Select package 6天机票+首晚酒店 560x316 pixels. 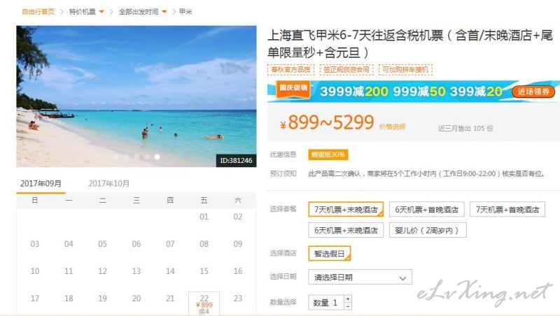(426, 209)
